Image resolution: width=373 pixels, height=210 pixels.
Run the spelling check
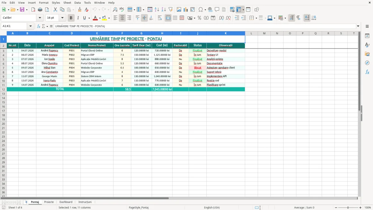click(122, 10)
